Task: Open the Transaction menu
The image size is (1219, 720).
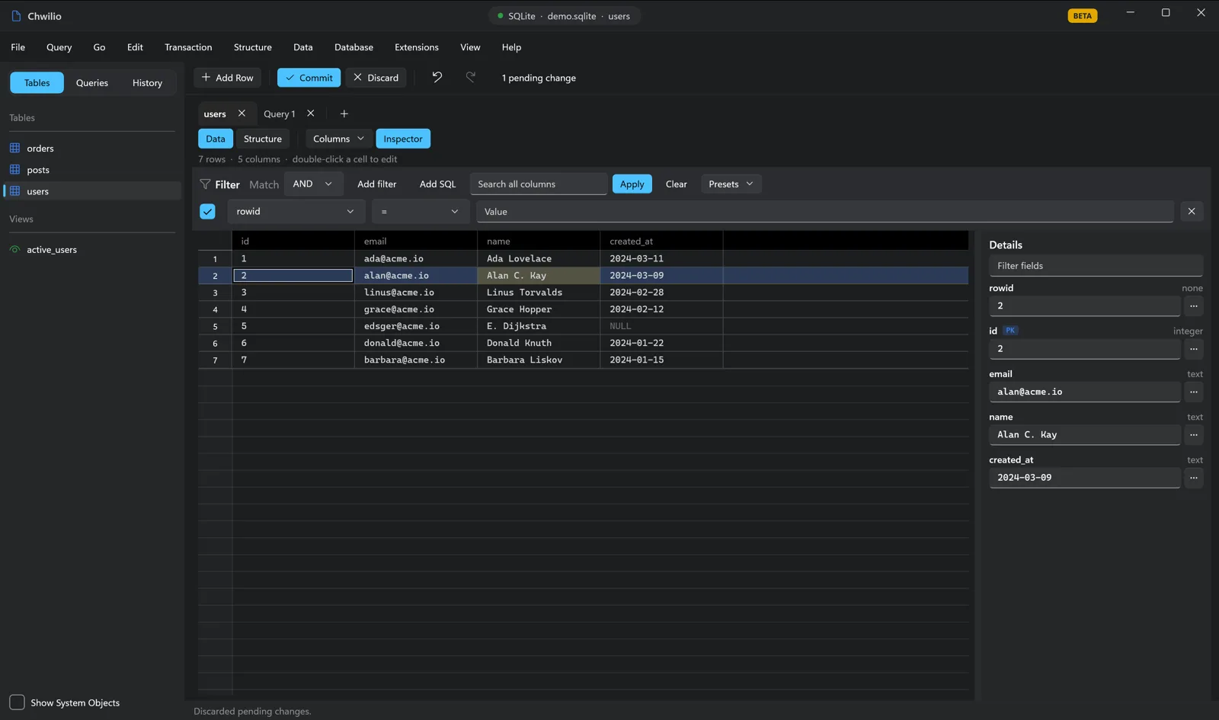Action: point(188,47)
